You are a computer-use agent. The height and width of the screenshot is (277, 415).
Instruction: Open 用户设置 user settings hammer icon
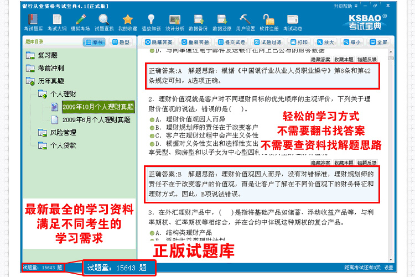(246, 22)
